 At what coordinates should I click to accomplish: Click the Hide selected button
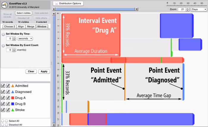point(41,13)
